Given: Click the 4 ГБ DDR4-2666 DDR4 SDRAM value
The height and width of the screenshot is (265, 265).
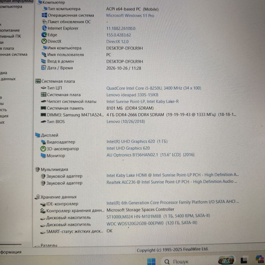Looking at the screenshot, I should pyautogui.click(x=171, y=115).
